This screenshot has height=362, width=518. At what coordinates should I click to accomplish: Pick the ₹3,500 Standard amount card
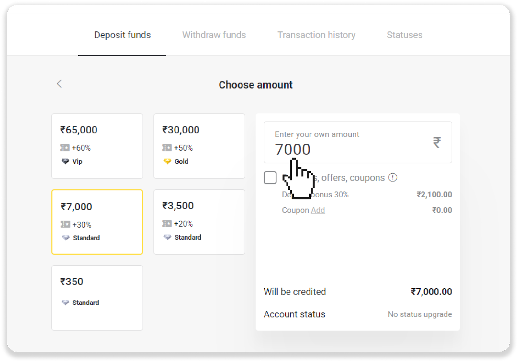coord(199,222)
